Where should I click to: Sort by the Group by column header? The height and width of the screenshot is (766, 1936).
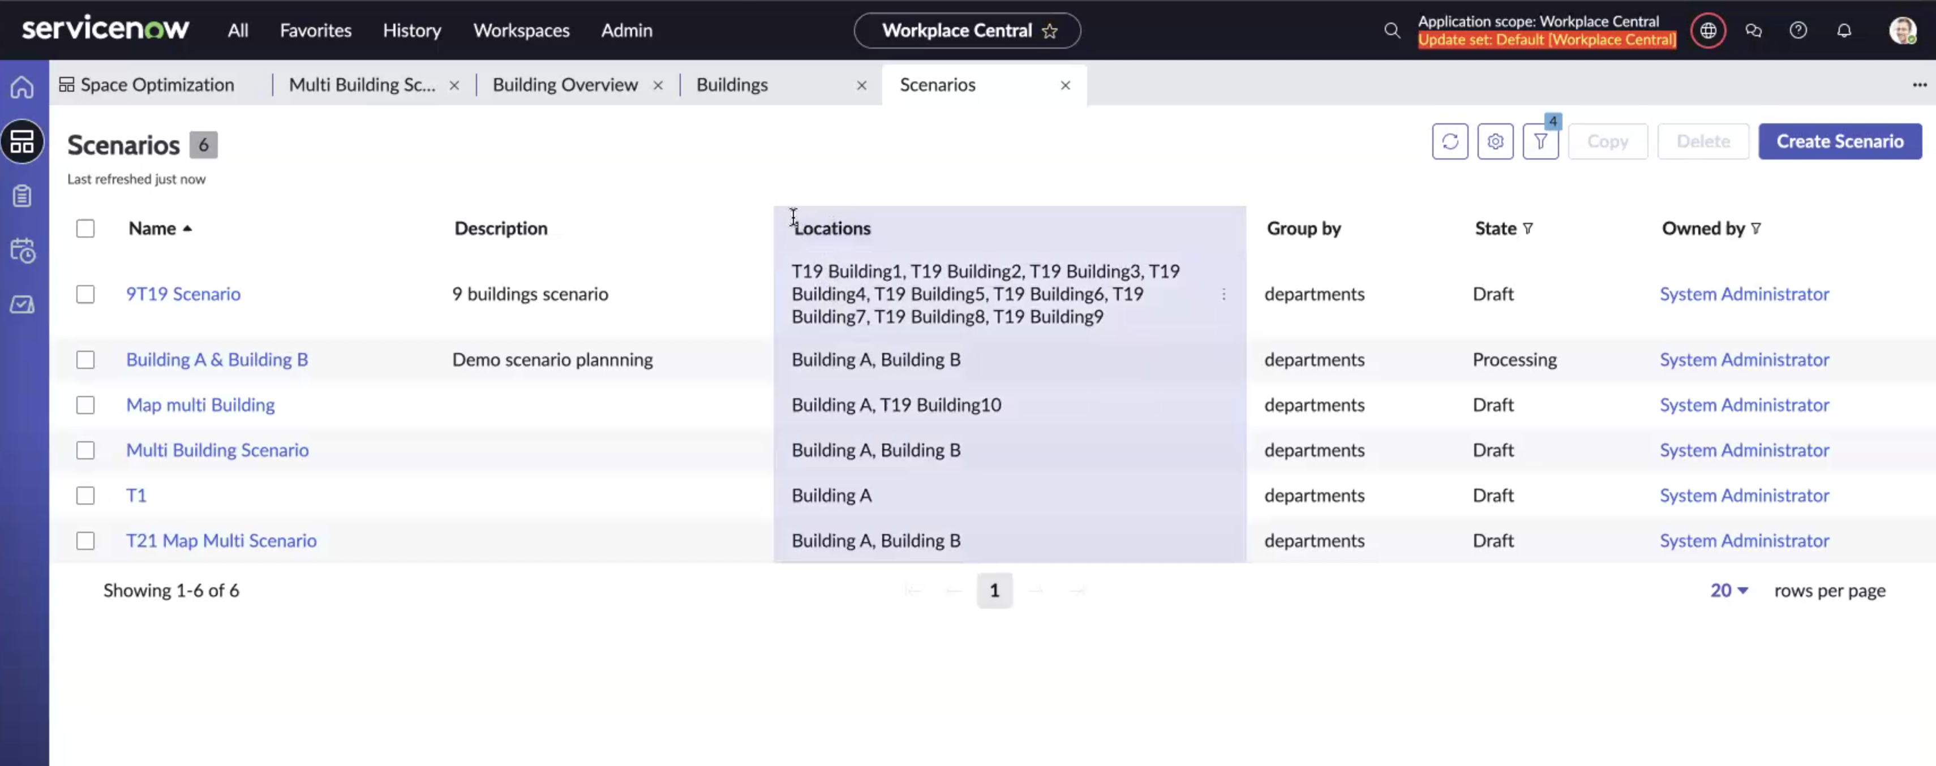1303,229
